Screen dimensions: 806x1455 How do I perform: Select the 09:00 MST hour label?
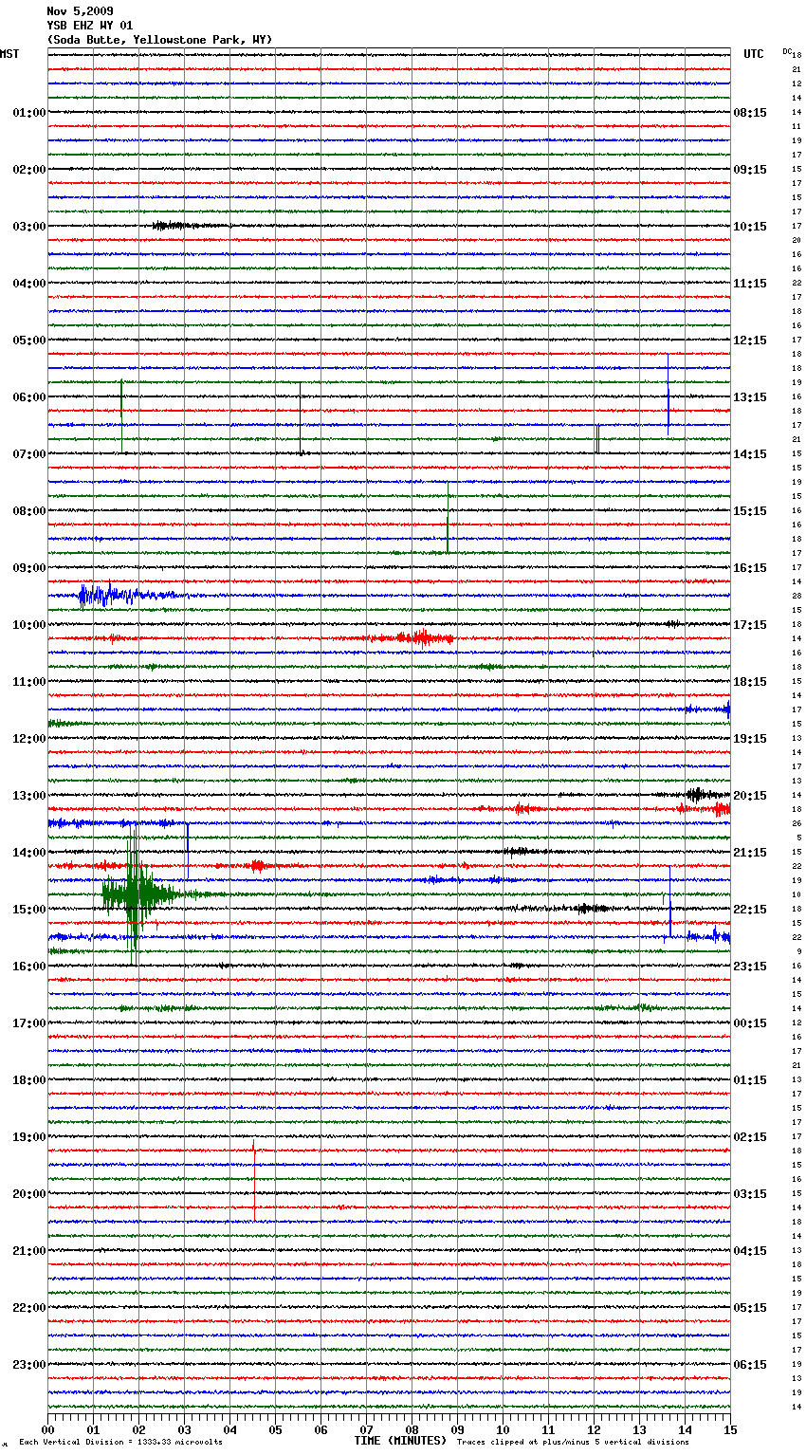[29, 568]
